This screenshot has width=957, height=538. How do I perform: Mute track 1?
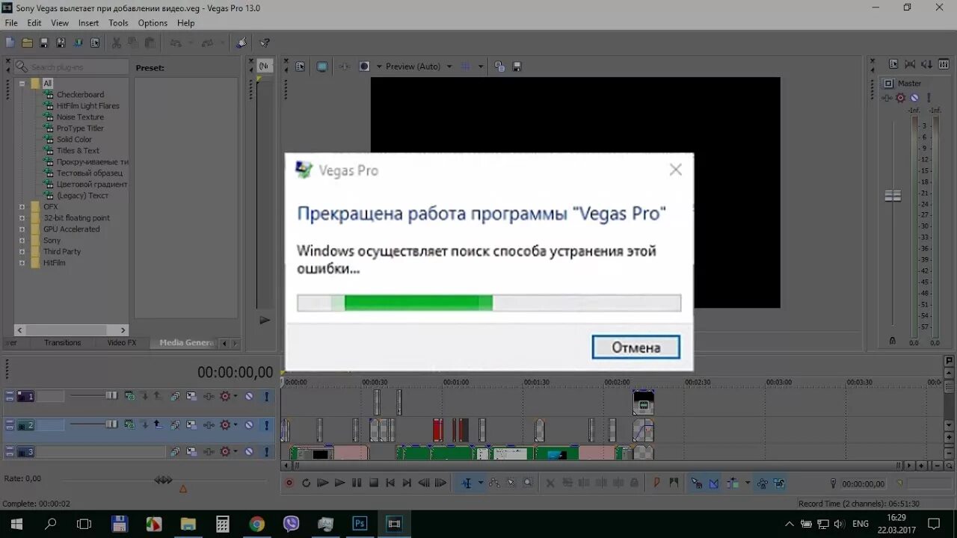pos(249,397)
